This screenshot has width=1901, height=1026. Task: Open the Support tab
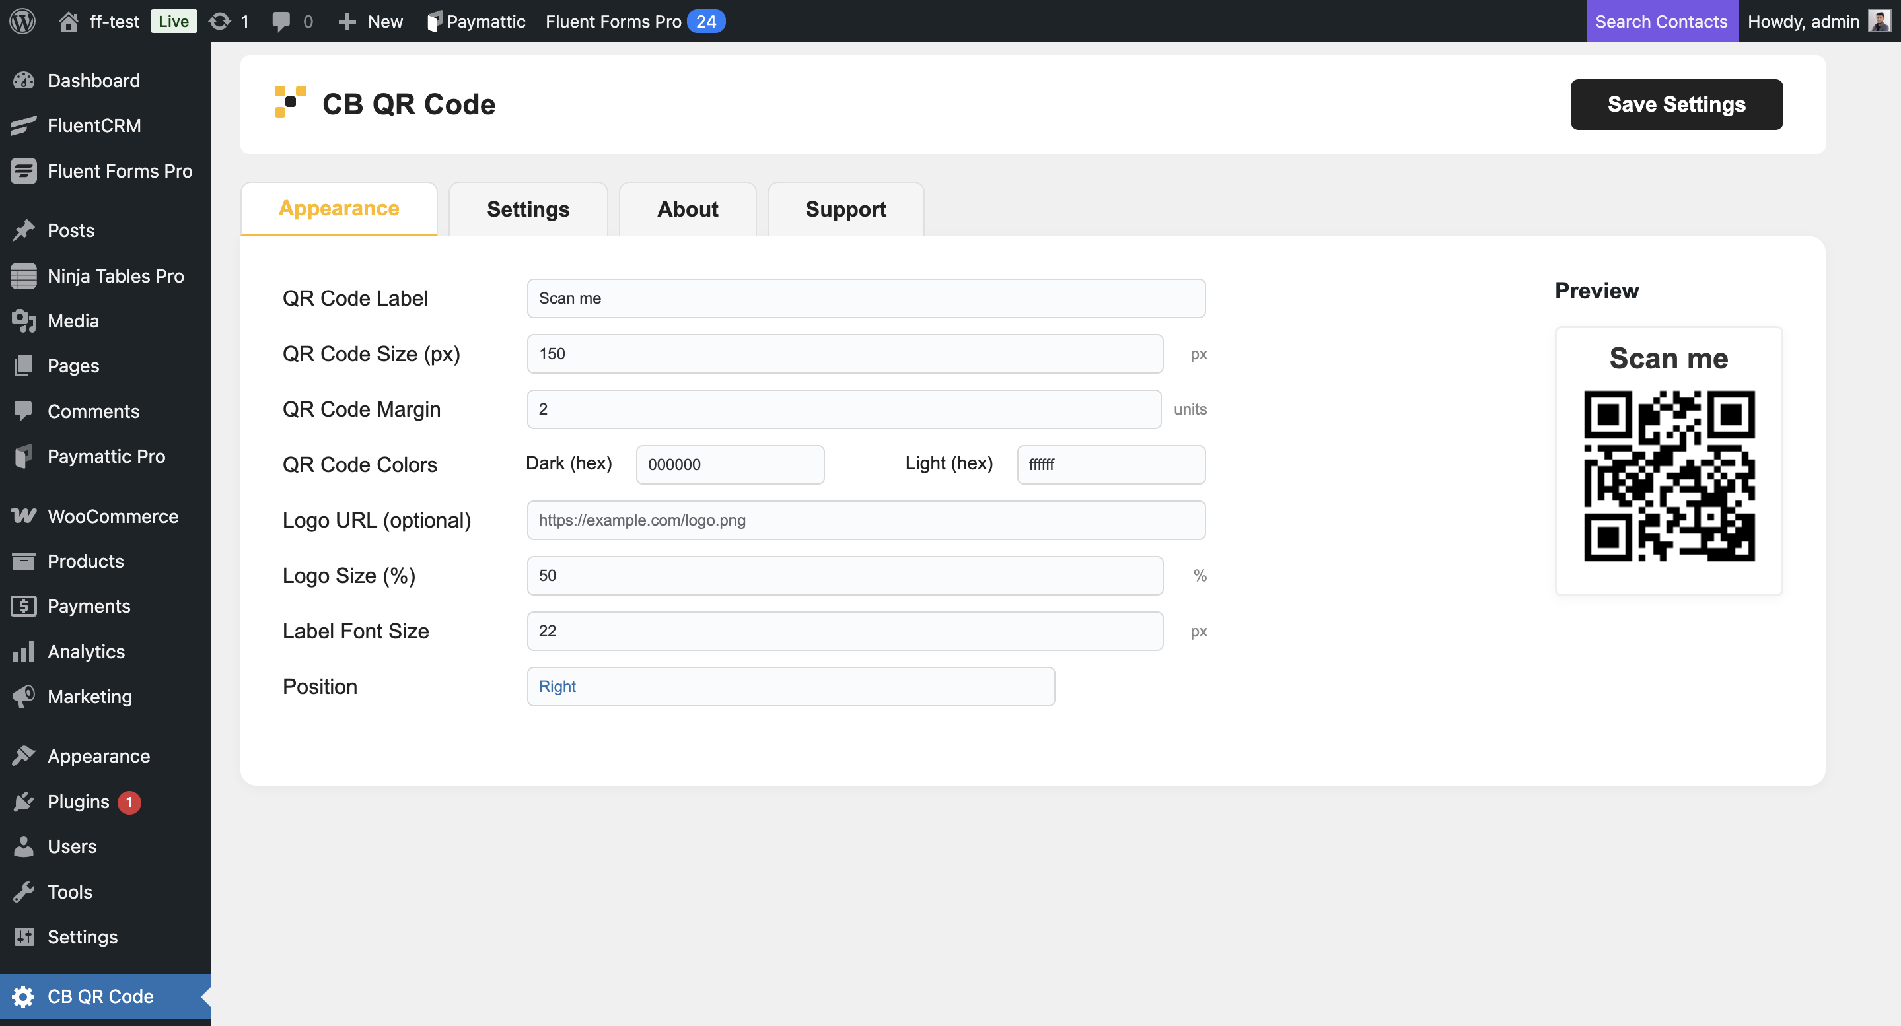[845, 209]
